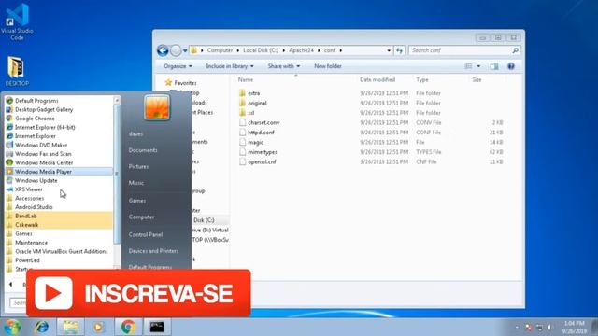
Task: Open Windows Explorer taskbar button
Action: pyautogui.click(x=70, y=327)
